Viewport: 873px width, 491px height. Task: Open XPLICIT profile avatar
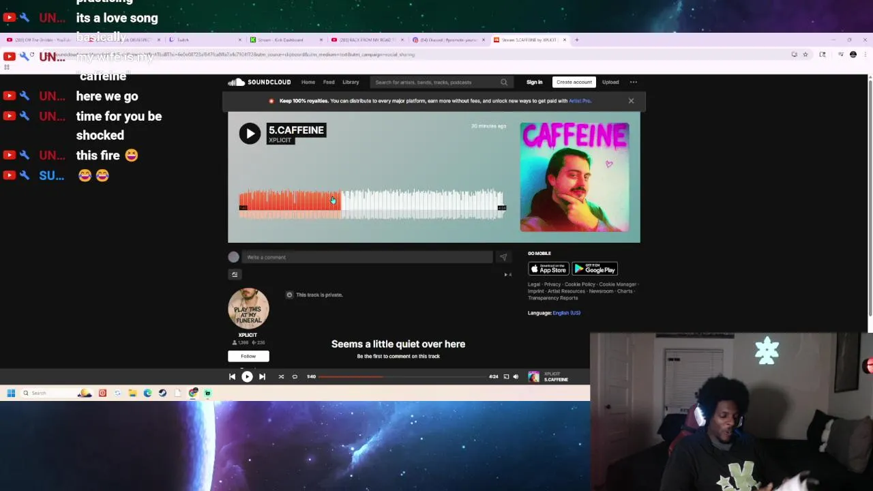(x=248, y=308)
